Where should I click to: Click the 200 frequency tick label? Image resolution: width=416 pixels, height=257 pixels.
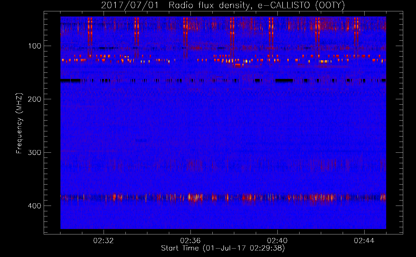34,99
